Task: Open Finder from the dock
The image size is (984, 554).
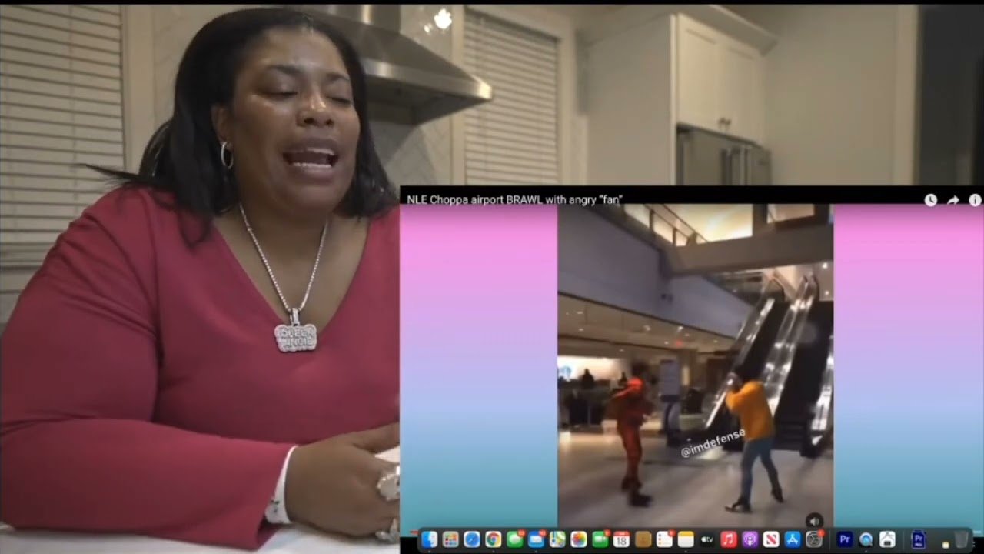Action: point(429,539)
